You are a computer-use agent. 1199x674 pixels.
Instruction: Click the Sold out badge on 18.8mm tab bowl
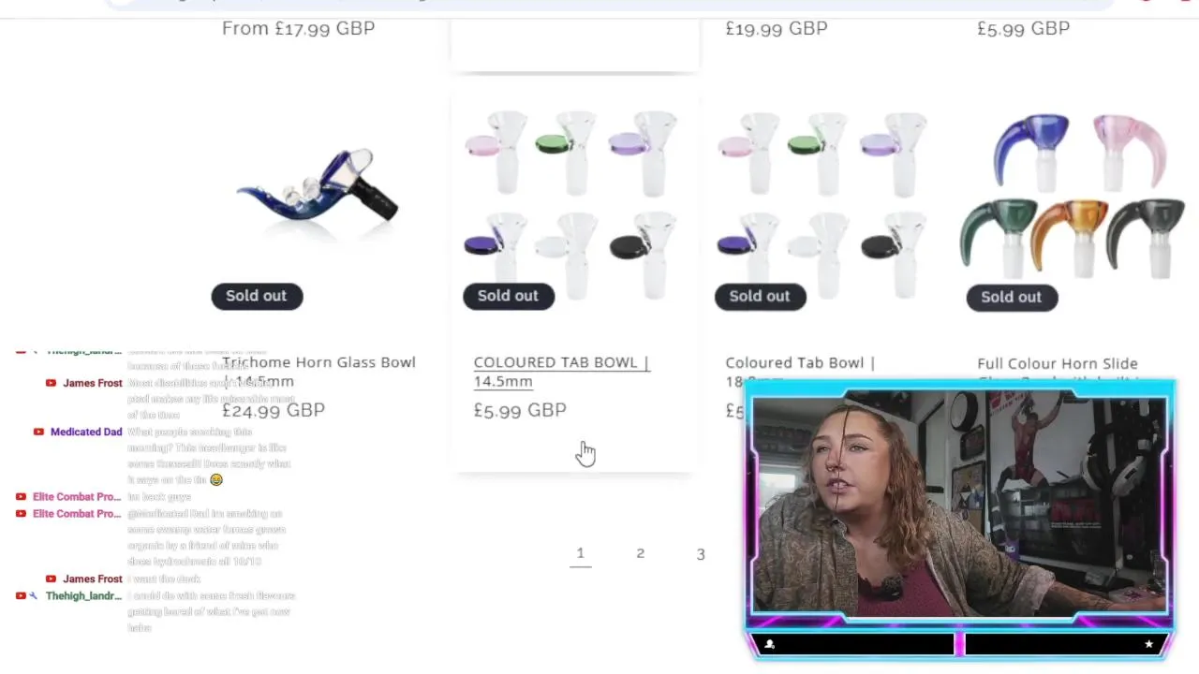coord(760,296)
